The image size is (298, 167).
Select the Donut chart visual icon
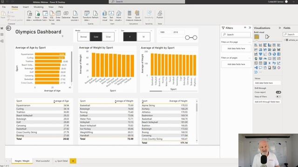[x=274, y=54]
